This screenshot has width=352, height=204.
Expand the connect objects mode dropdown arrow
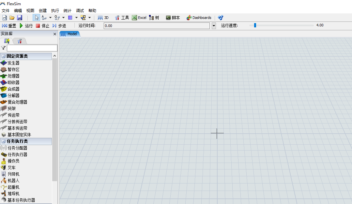(x=50, y=18)
